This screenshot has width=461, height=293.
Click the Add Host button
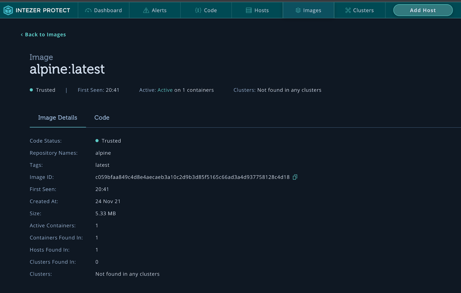coord(423,10)
